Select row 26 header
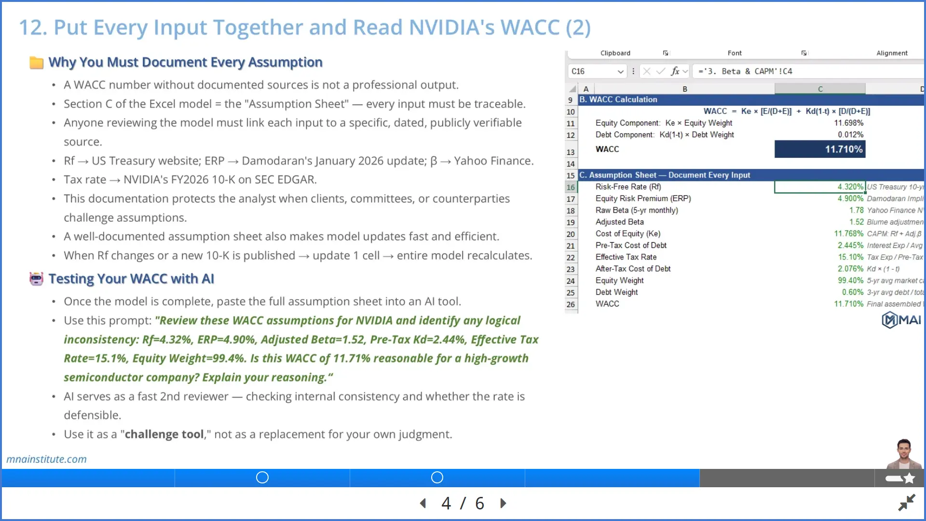 click(571, 304)
